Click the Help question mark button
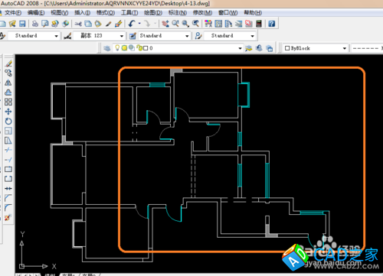 [x=271, y=24]
